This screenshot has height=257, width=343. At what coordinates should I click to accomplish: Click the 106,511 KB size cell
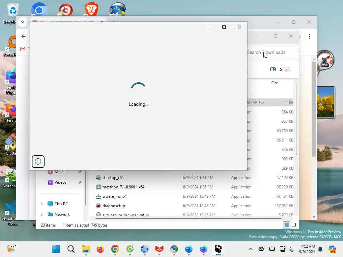pyautogui.click(x=284, y=140)
